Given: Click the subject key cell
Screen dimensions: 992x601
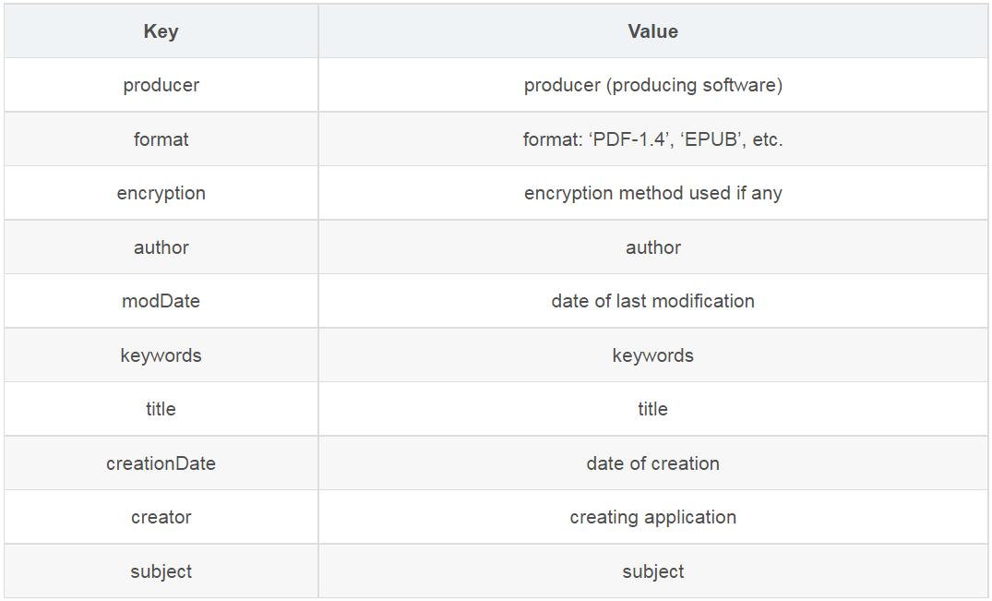Looking at the screenshot, I should click(x=161, y=571).
